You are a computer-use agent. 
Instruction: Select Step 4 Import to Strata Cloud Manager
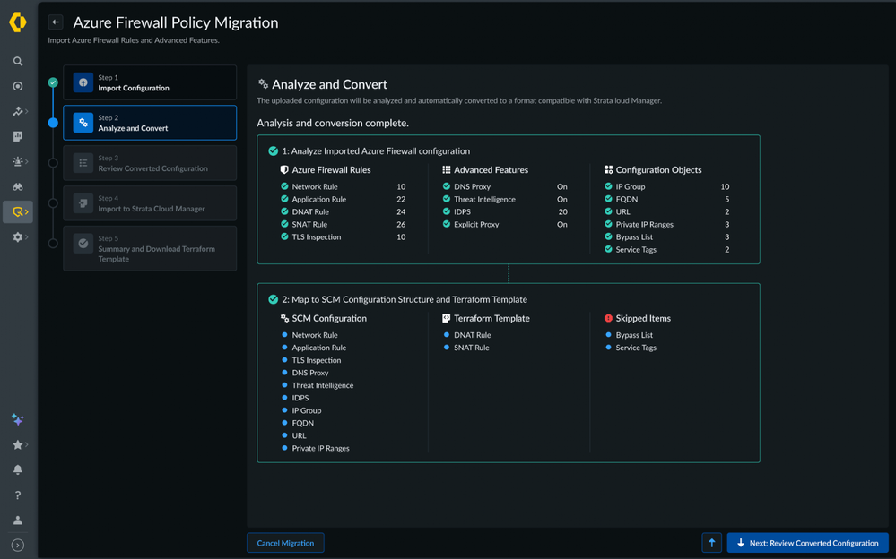point(150,203)
